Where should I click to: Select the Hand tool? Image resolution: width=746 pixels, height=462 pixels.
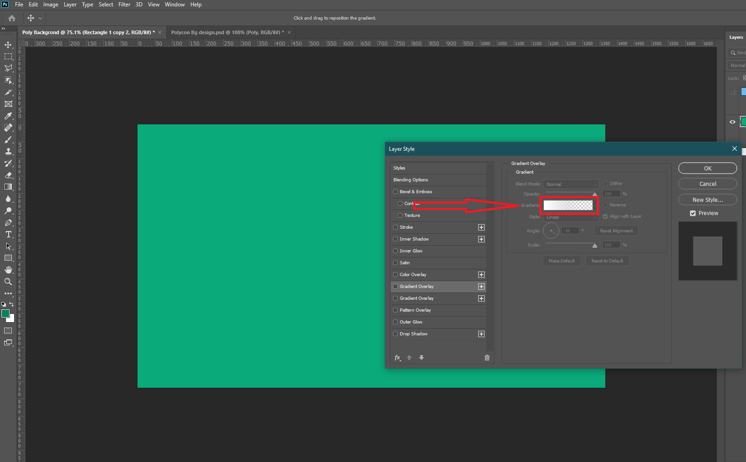(x=8, y=270)
